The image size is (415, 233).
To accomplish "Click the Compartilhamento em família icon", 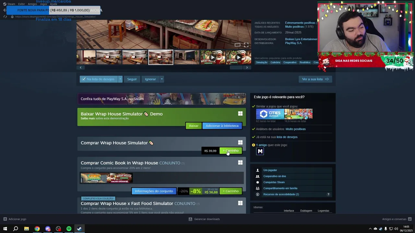I will tap(258, 188).
